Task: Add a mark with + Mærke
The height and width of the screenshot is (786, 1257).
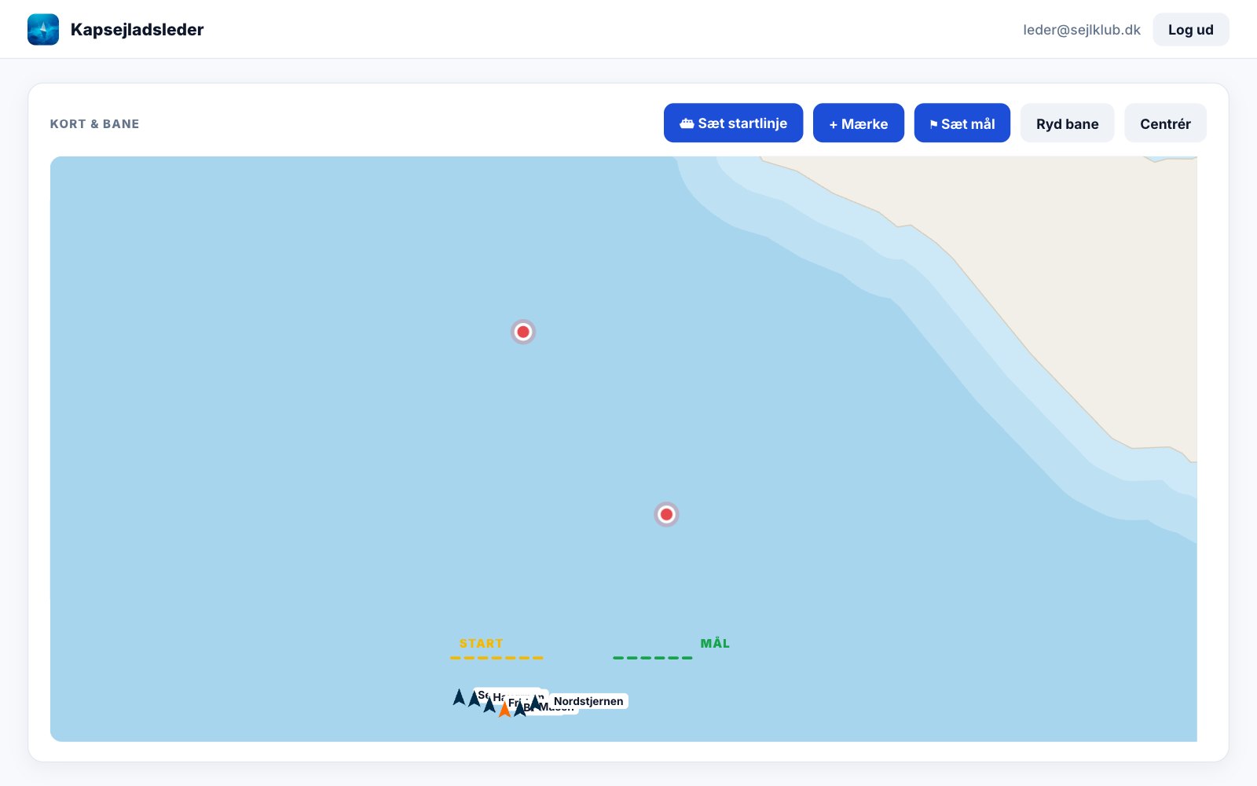Action: click(858, 123)
